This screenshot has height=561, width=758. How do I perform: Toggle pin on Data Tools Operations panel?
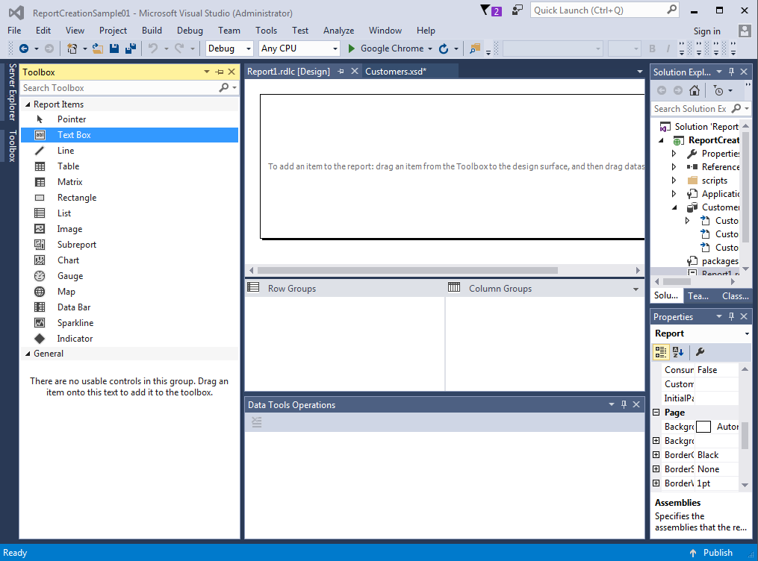624,404
